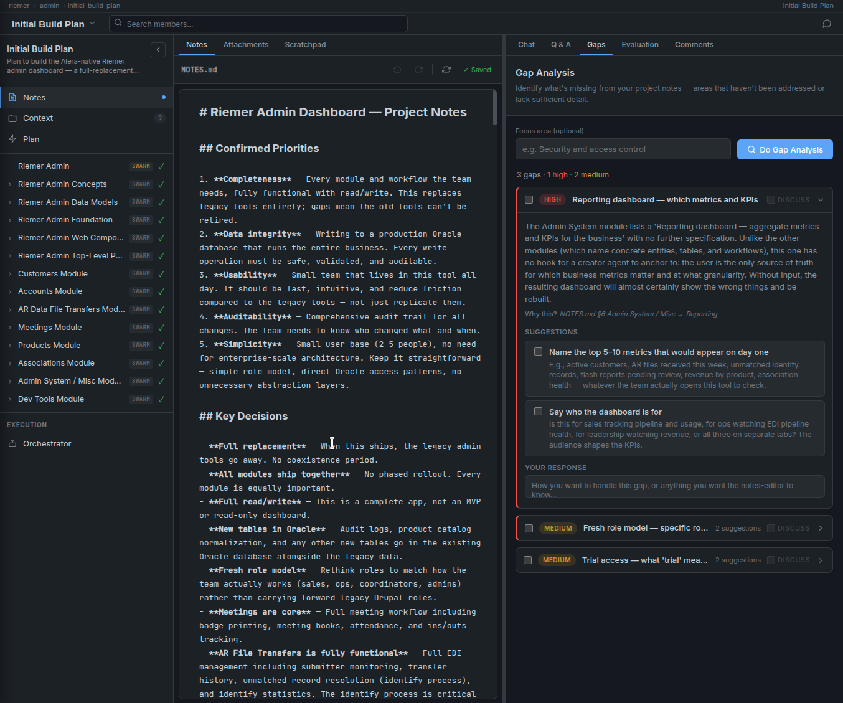Check 'Say who the dashboard is for' suggestion
The image size is (843, 703).
click(x=538, y=412)
